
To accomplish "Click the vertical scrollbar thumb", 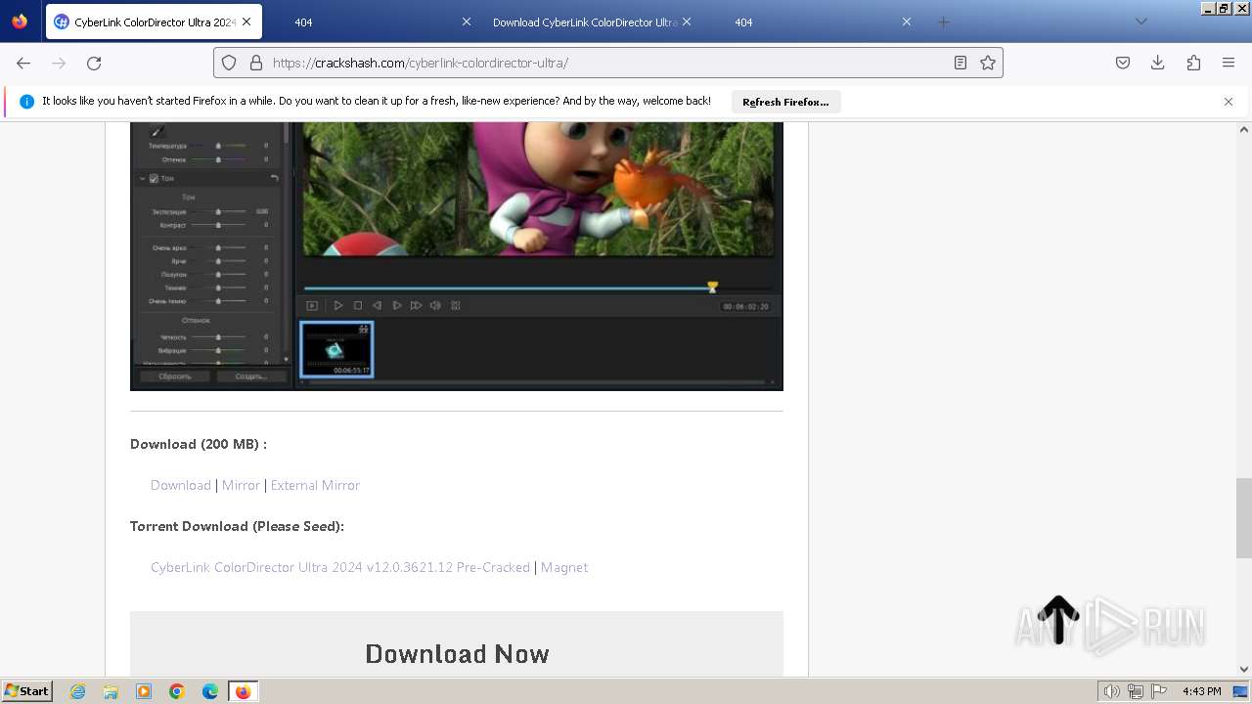I will point(1244,517).
